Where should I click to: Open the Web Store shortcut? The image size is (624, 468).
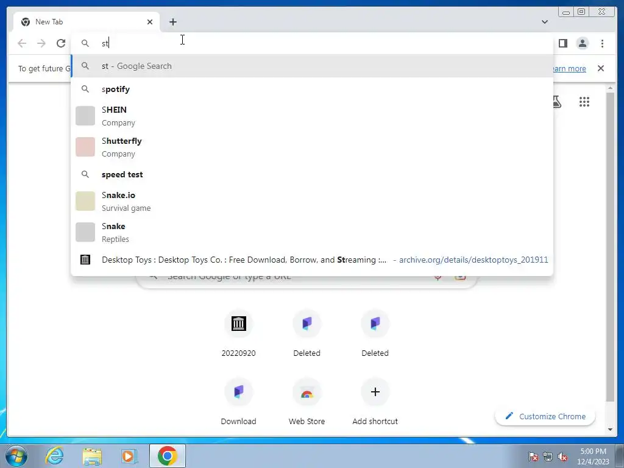coord(307,402)
